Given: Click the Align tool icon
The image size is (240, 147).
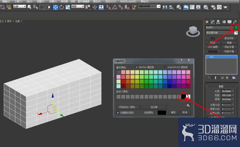Looking at the screenshot, I should coord(171,7).
